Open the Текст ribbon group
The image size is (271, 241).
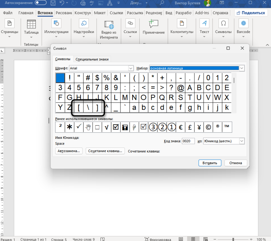click(x=204, y=28)
